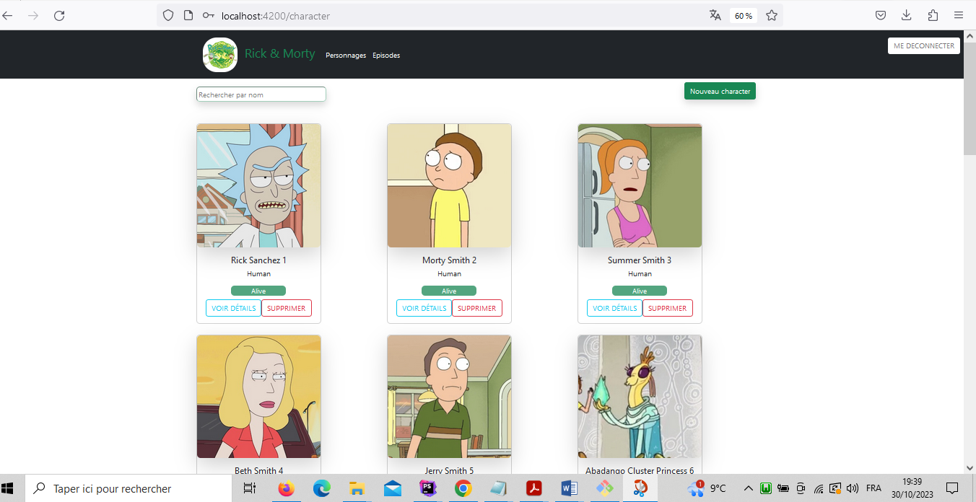Open the Firefox hamburger application menu
Image resolution: width=976 pixels, height=502 pixels.
coord(959,15)
